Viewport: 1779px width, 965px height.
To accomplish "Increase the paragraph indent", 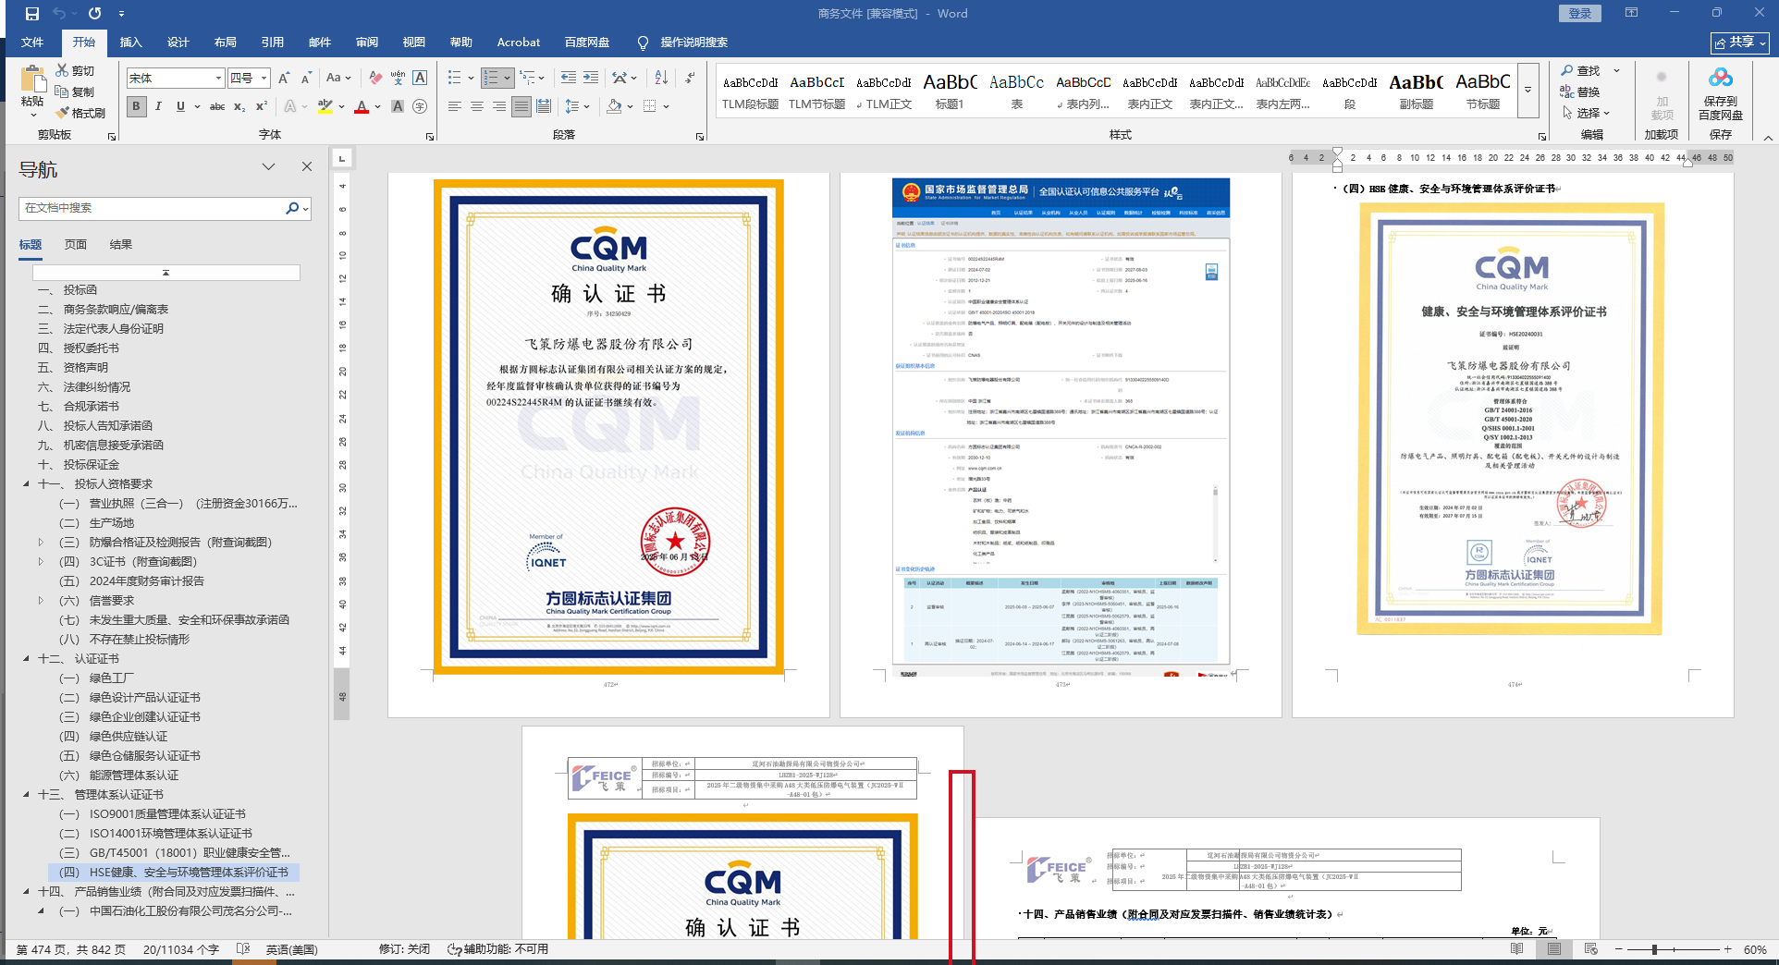I will click(x=591, y=79).
